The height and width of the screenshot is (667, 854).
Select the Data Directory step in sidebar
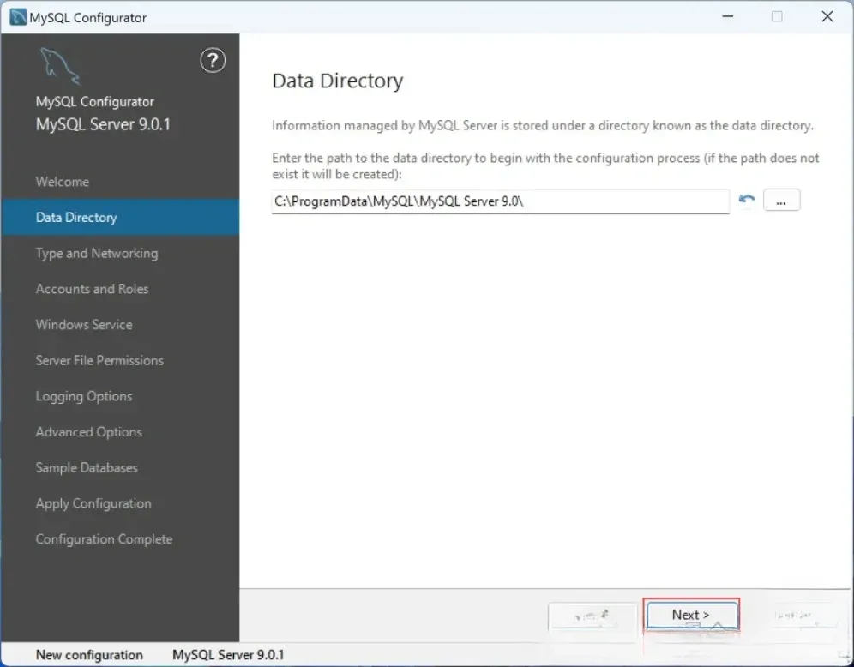(x=120, y=217)
